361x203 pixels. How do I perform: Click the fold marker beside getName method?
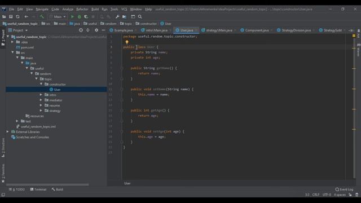122,68
